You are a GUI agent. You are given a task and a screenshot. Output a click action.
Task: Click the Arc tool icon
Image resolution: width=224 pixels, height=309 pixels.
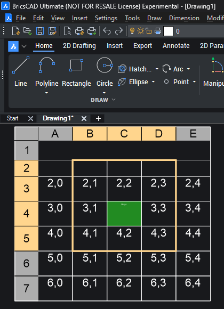pyautogui.click(x=166, y=69)
